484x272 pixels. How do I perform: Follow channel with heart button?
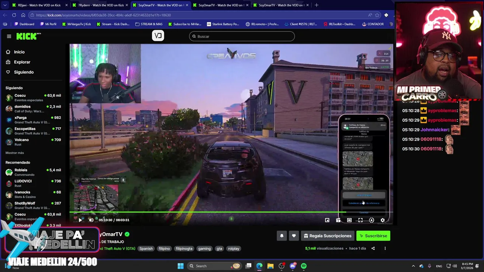294,236
